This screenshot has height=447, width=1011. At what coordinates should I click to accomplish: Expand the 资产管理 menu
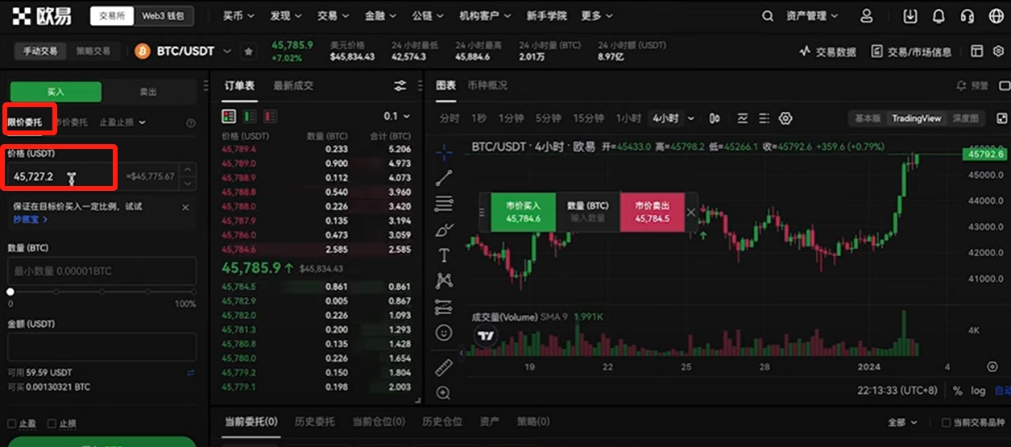pyautogui.click(x=811, y=16)
